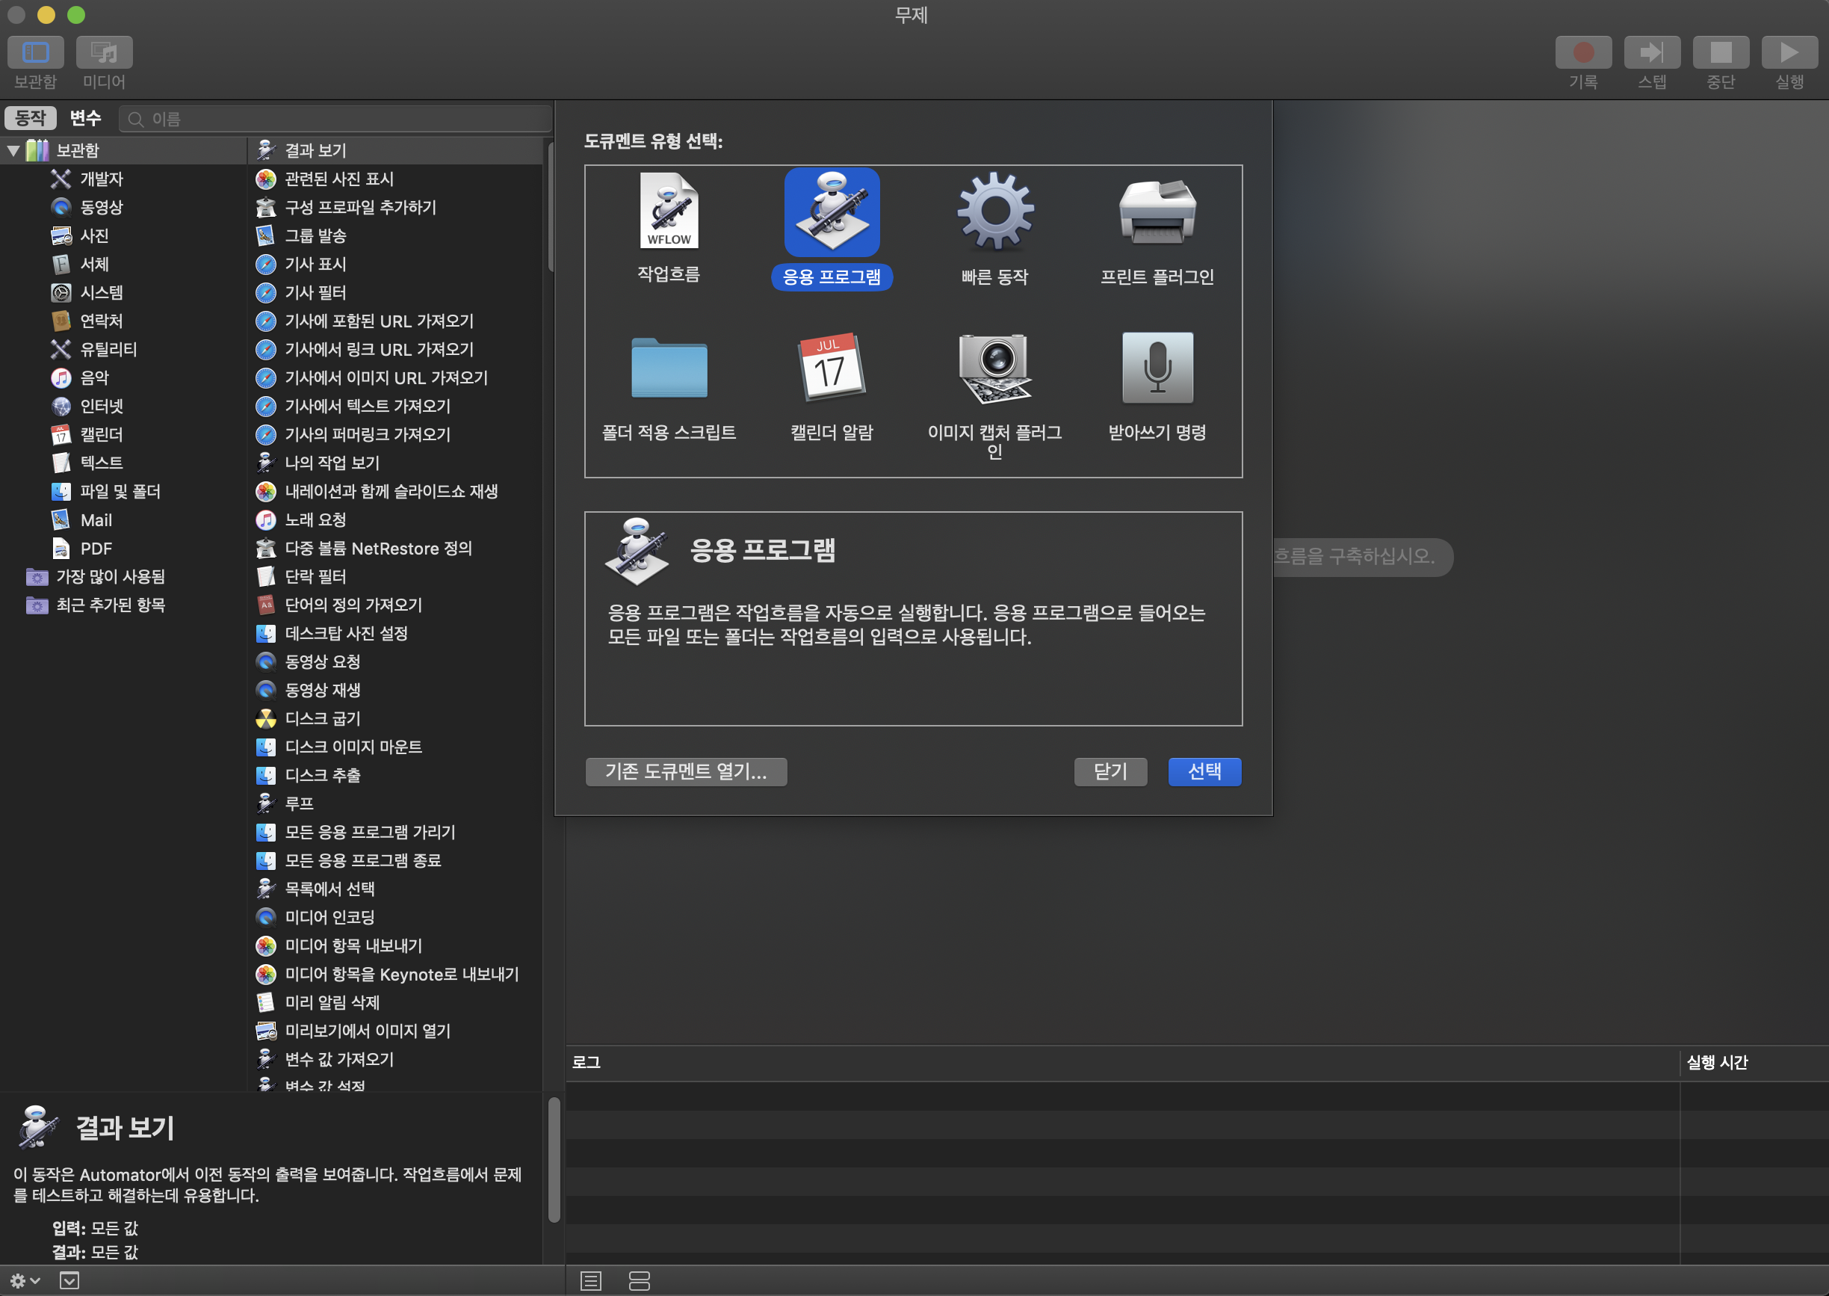Open the gear dropdown menu at bottom left

click(24, 1281)
